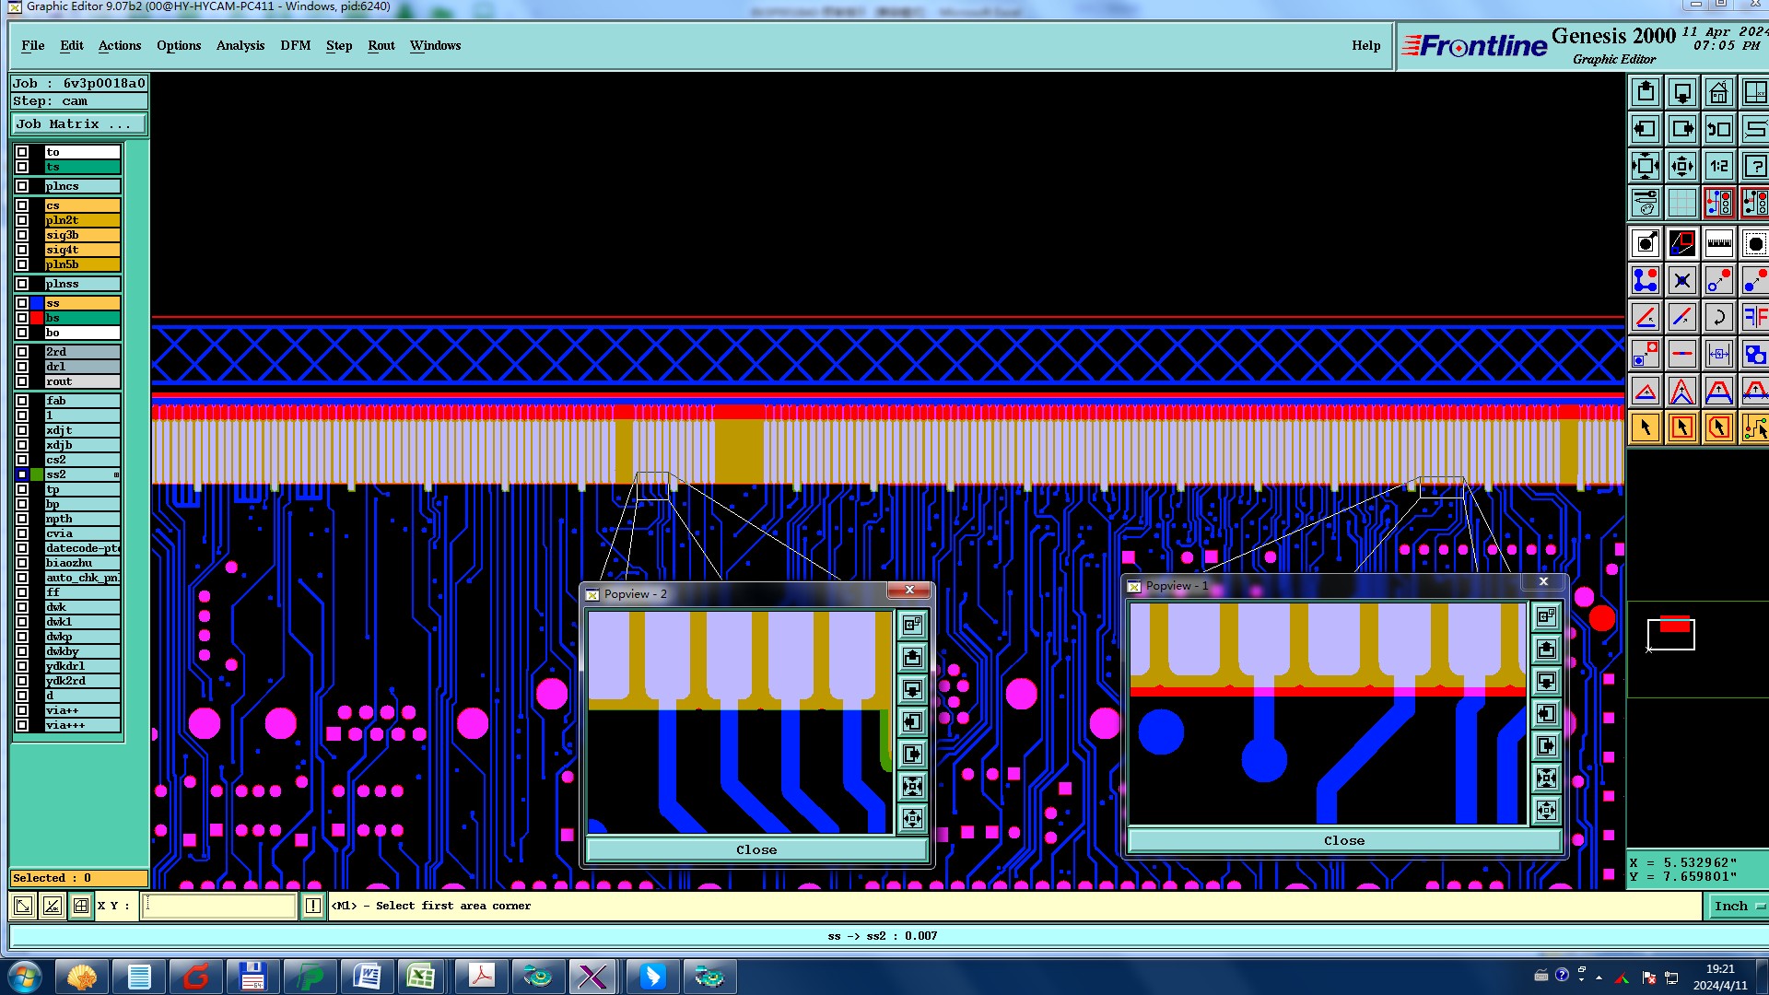Click the X Y coordinate input field
Screen dimensions: 1769x995
click(219, 907)
